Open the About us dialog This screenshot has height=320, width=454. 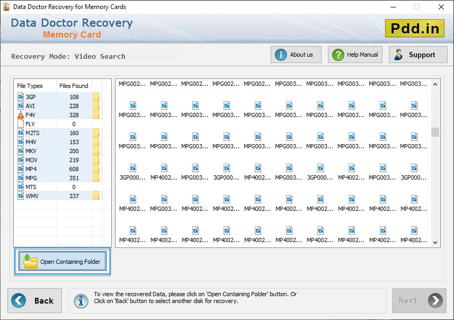point(296,55)
